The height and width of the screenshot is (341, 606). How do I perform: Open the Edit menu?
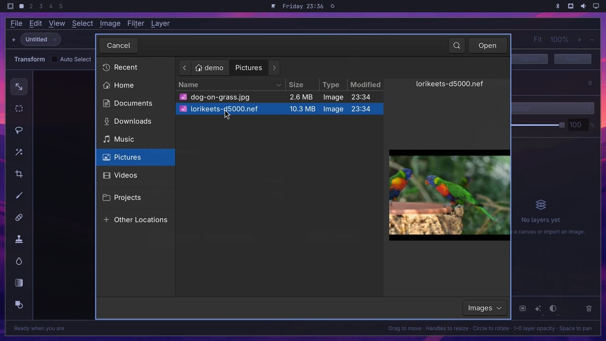coord(35,23)
